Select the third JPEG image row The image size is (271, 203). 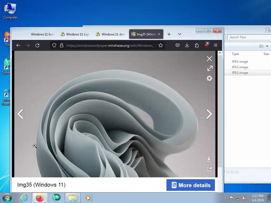248,73
